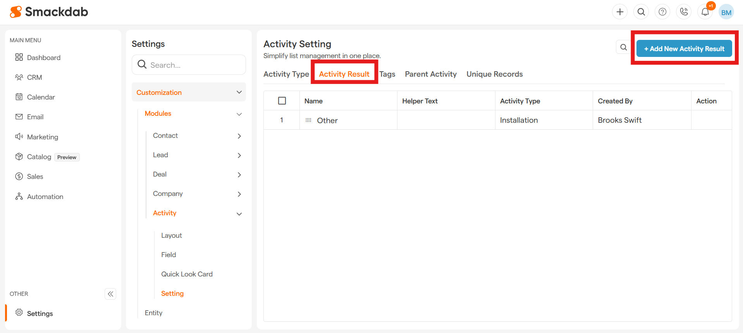The height and width of the screenshot is (333, 743).
Task: Click the phone call icon
Action: click(684, 12)
